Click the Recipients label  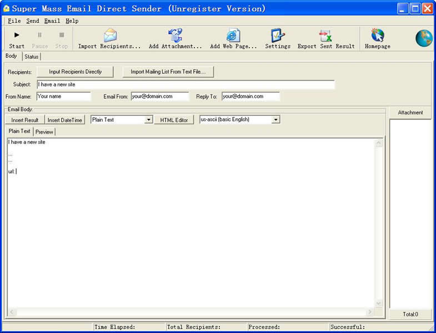click(20, 72)
